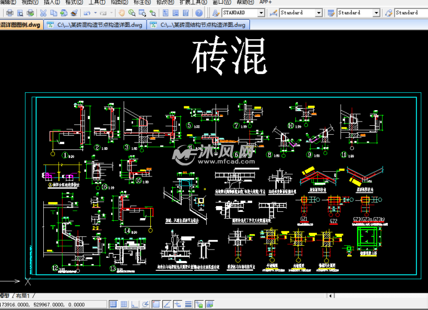Click the Print icon in the toolbar

(9, 13)
